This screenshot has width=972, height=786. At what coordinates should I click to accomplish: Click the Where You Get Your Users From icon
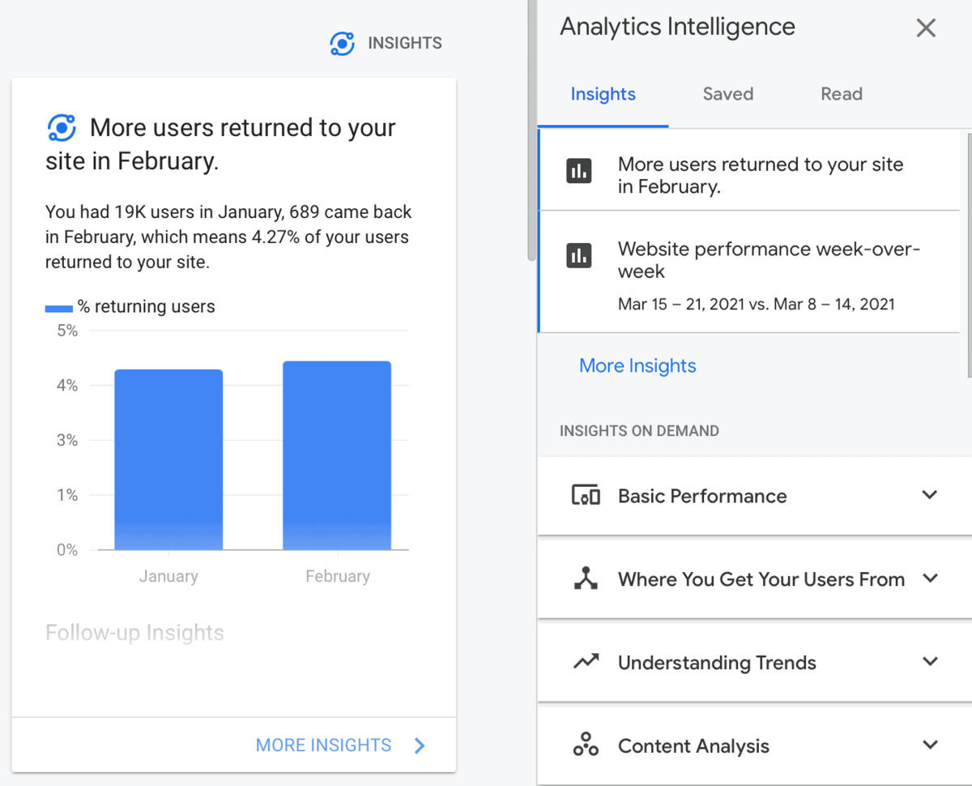pos(586,579)
